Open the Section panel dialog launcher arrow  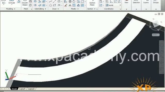tap(97, 9)
